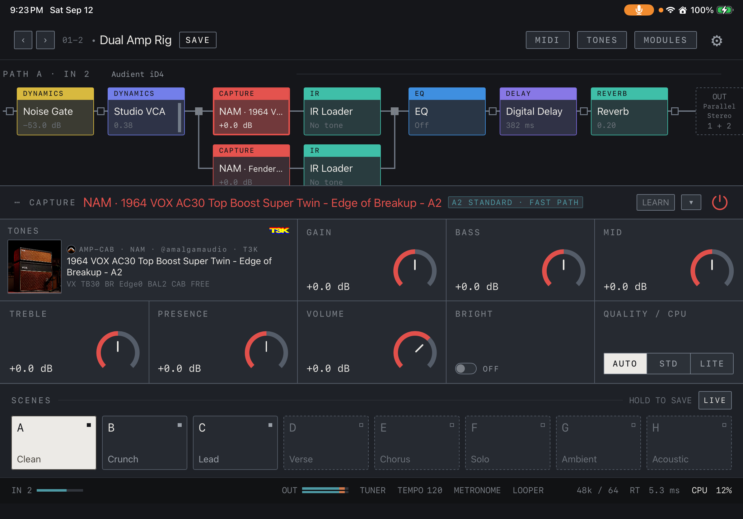Click the node between Digital Delay and Reverb
This screenshot has width=743, height=519.
coord(584,111)
